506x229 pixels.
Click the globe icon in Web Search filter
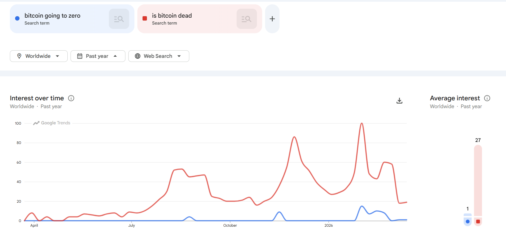138,56
